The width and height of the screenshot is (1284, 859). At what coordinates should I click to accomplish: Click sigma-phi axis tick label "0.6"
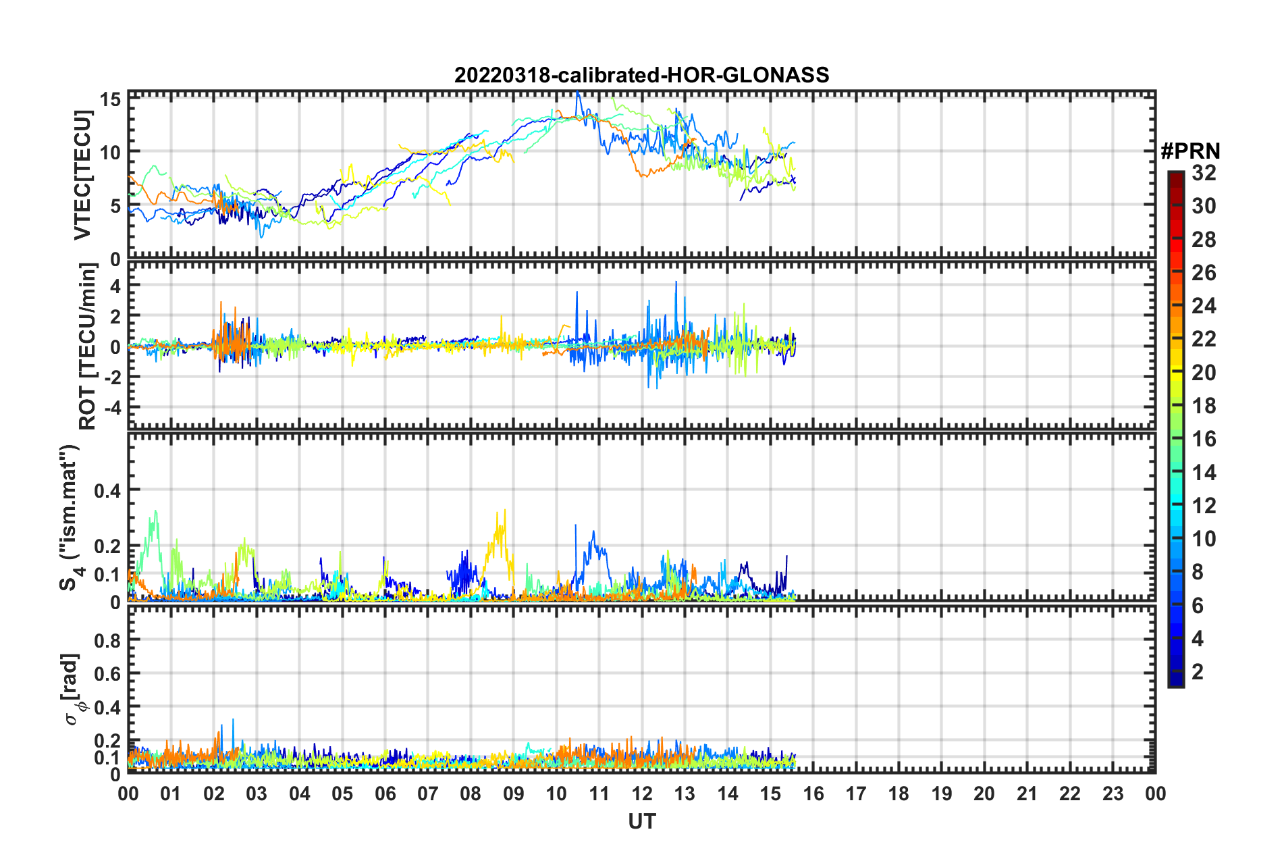point(108,674)
